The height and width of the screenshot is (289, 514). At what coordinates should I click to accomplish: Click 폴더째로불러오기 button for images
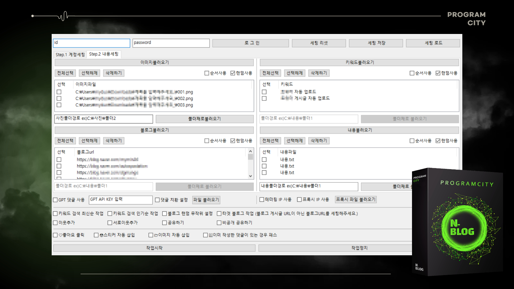point(205,119)
